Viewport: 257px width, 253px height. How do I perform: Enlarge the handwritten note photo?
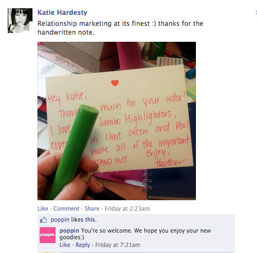point(117,121)
